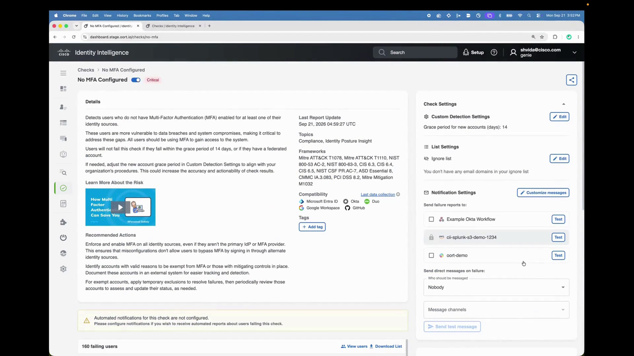Click the Download List link
The height and width of the screenshot is (356, 634).
click(386, 346)
